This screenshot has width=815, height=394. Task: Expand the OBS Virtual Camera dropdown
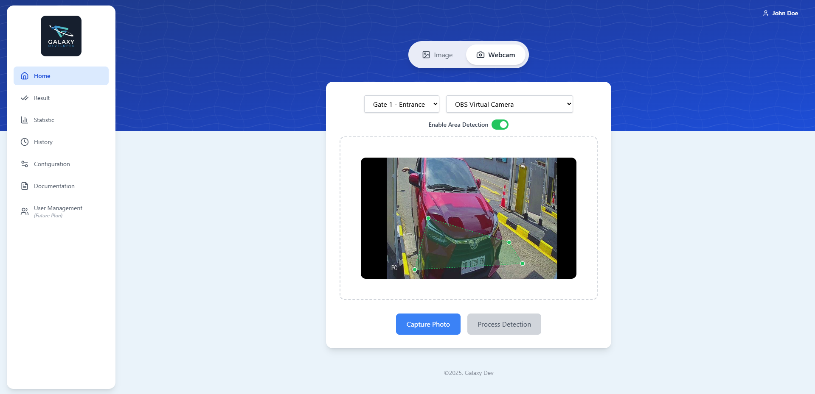point(509,104)
